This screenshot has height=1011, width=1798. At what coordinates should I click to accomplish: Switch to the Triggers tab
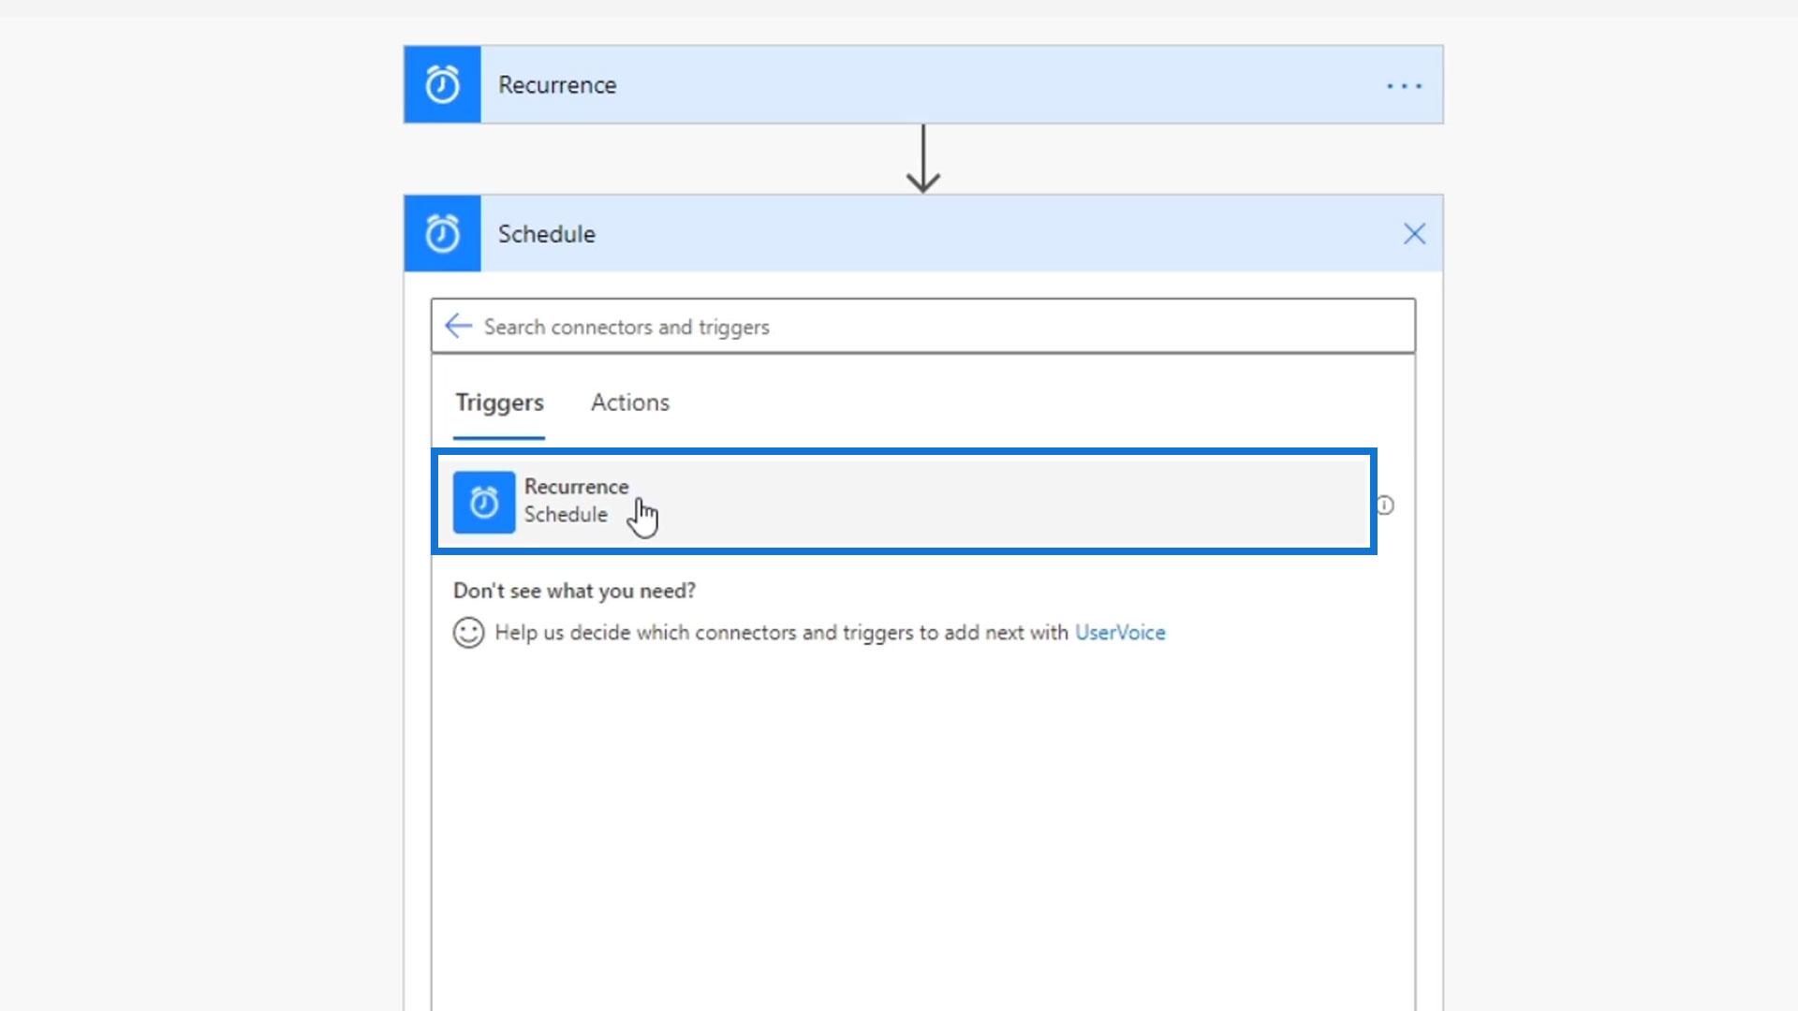(x=499, y=403)
